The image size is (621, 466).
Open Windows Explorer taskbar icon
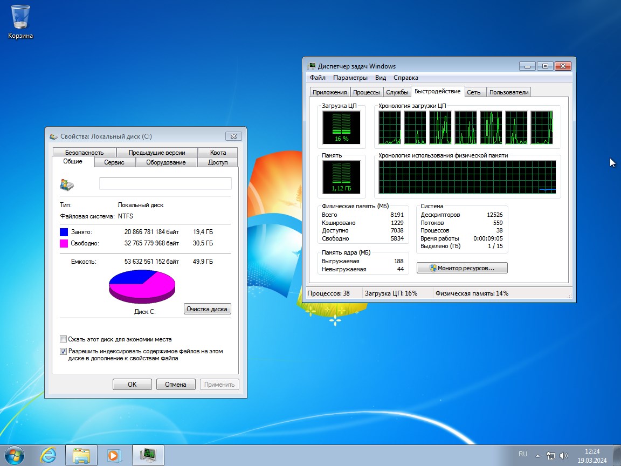(x=81, y=455)
